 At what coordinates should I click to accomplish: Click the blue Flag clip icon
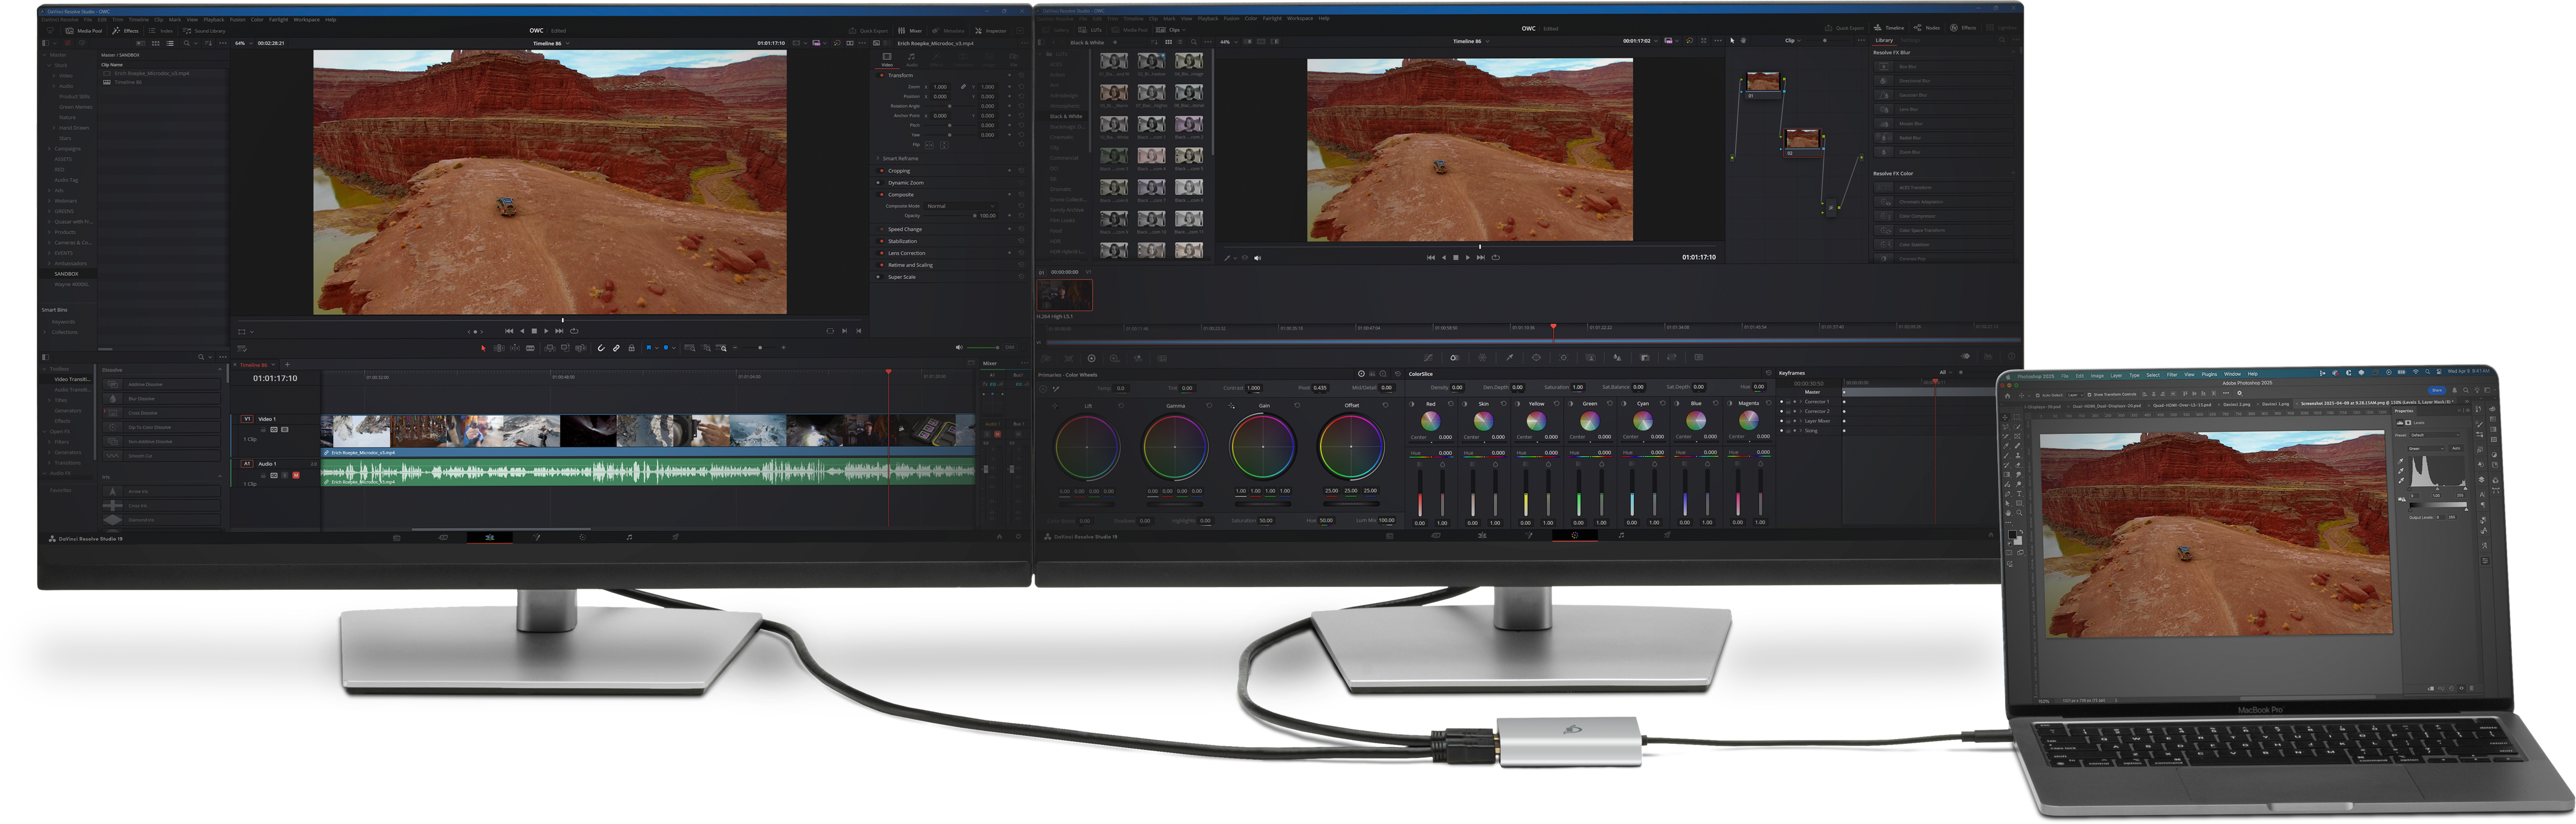click(649, 348)
